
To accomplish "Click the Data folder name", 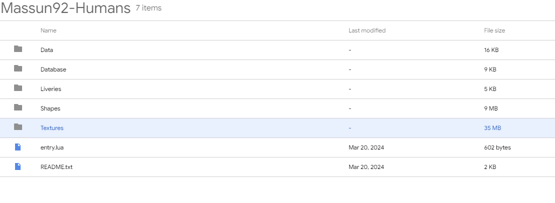I will (x=47, y=50).
